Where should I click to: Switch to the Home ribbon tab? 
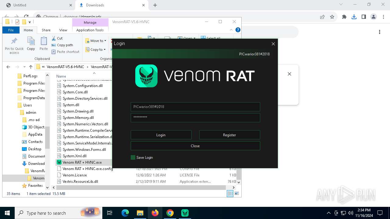(x=28, y=30)
